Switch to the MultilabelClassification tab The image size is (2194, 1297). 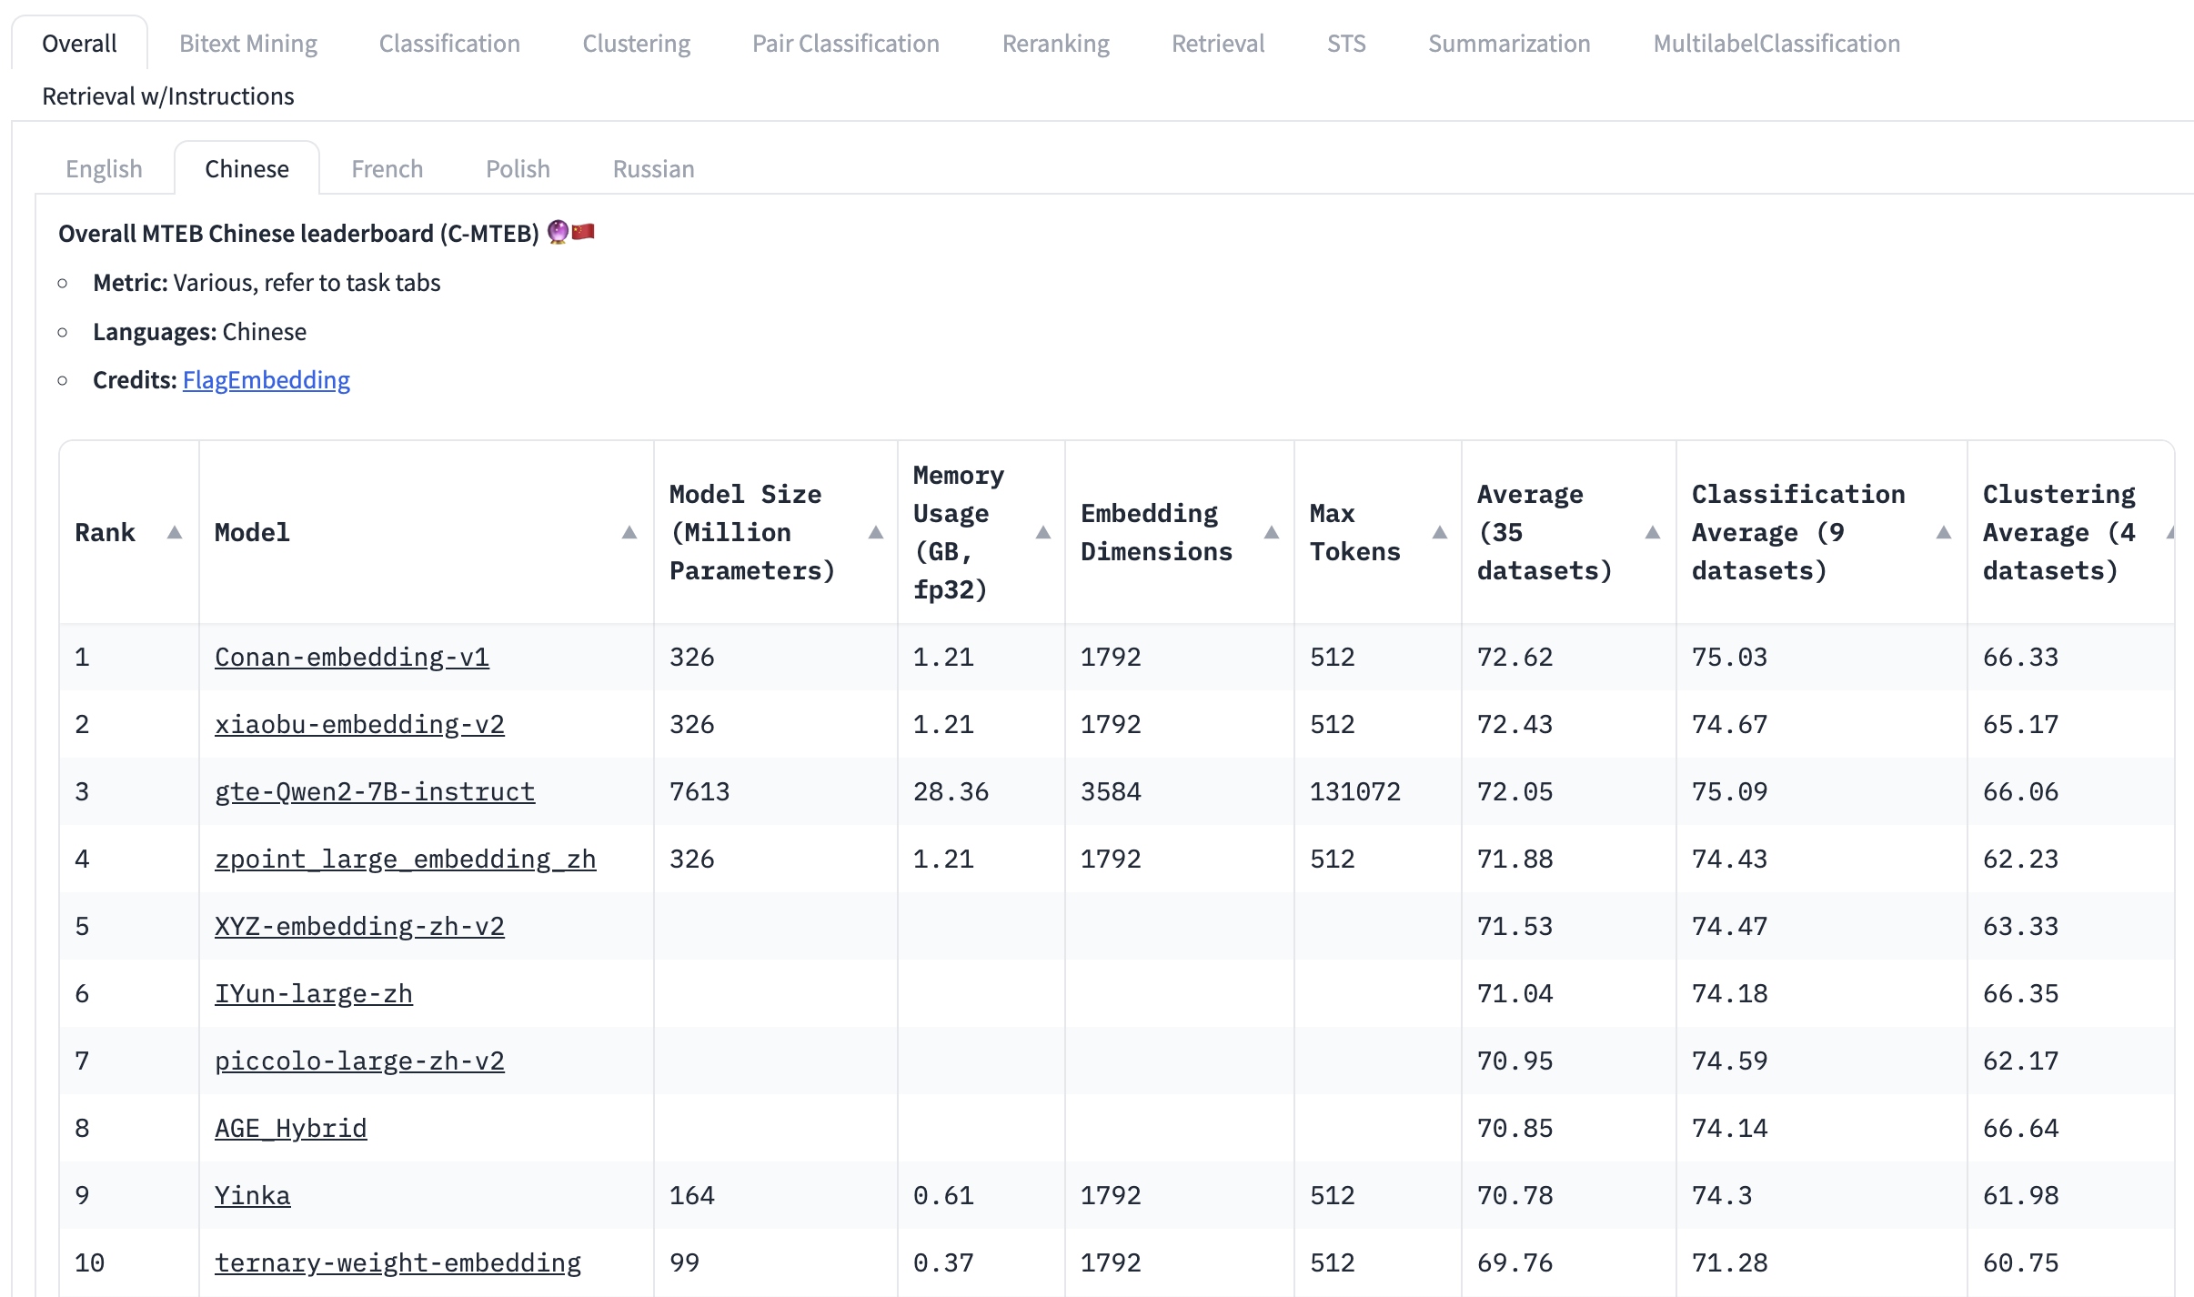[1776, 44]
